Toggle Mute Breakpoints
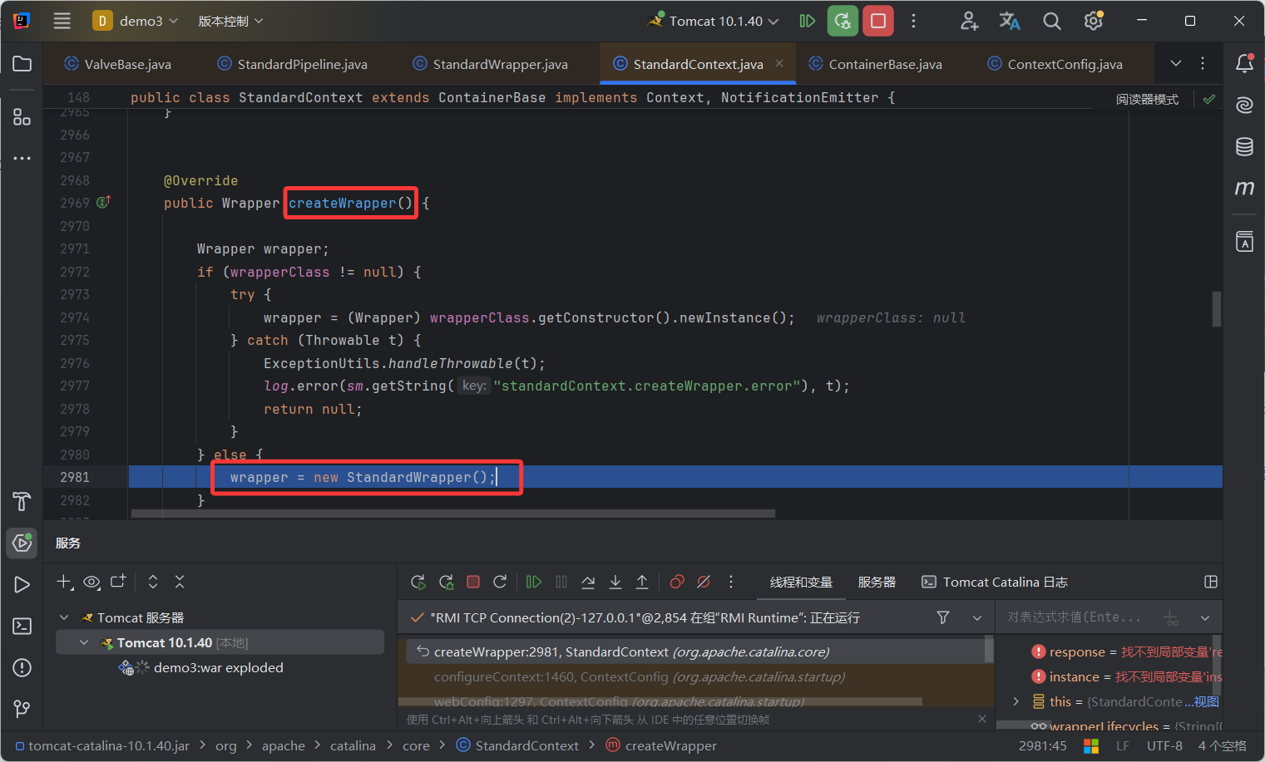 [x=704, y=582]
